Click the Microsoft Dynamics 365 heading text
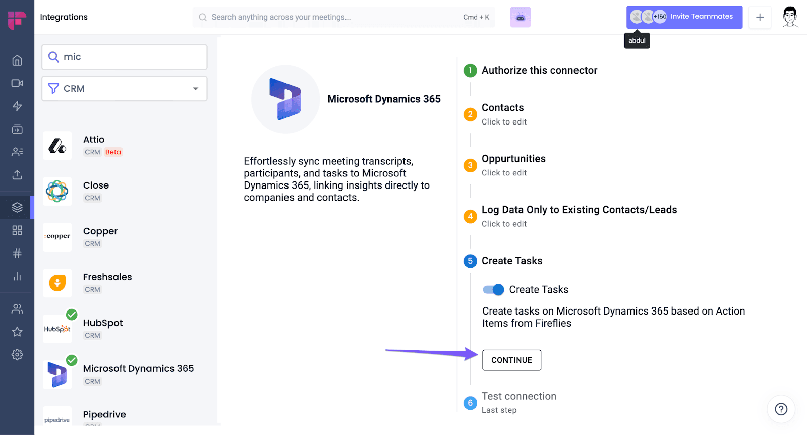This screenshot has height=435, width=807. pos(384,99)
